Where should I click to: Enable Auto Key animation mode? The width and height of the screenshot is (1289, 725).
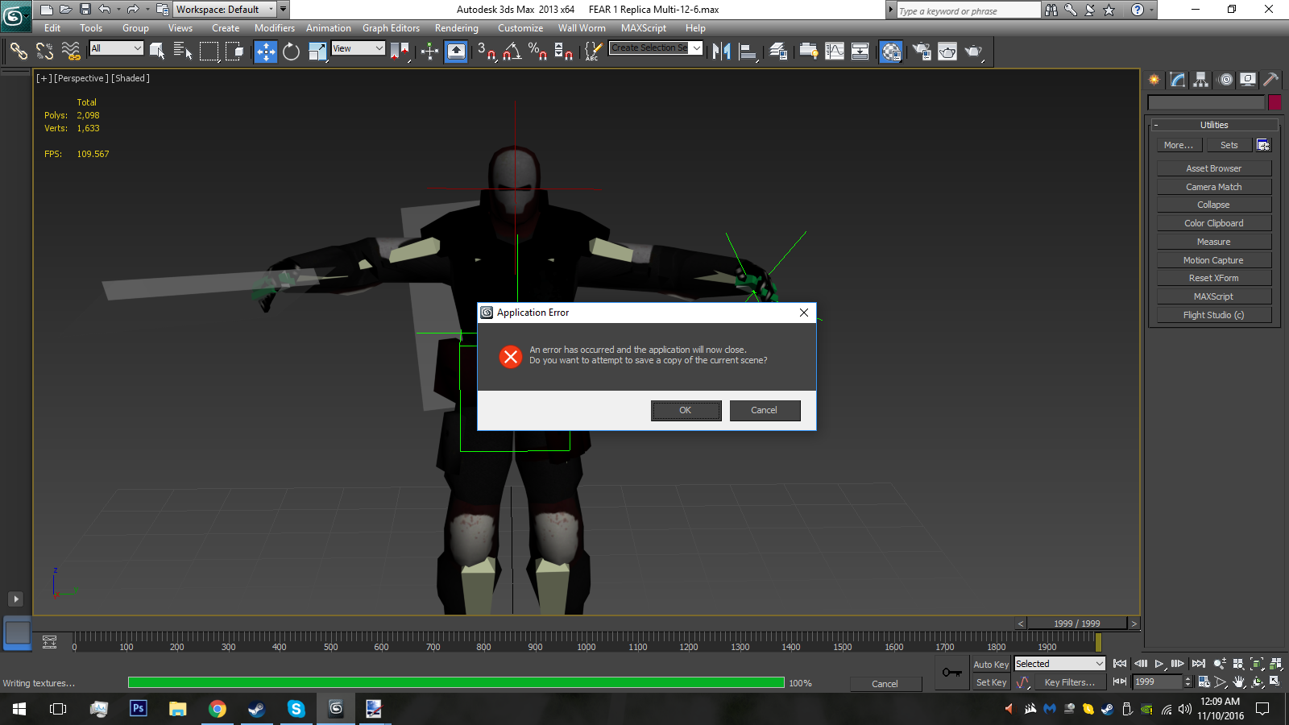[x=990, y=664]
